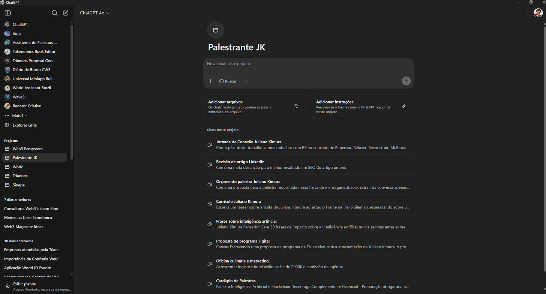Open chat Jornada de Conexão Juliano Kimura

coord(309,145)
